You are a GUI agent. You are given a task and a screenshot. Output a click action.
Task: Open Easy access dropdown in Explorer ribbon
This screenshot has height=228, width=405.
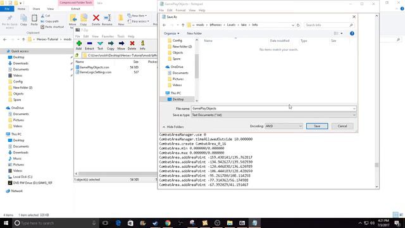click(x=139, y=21)
